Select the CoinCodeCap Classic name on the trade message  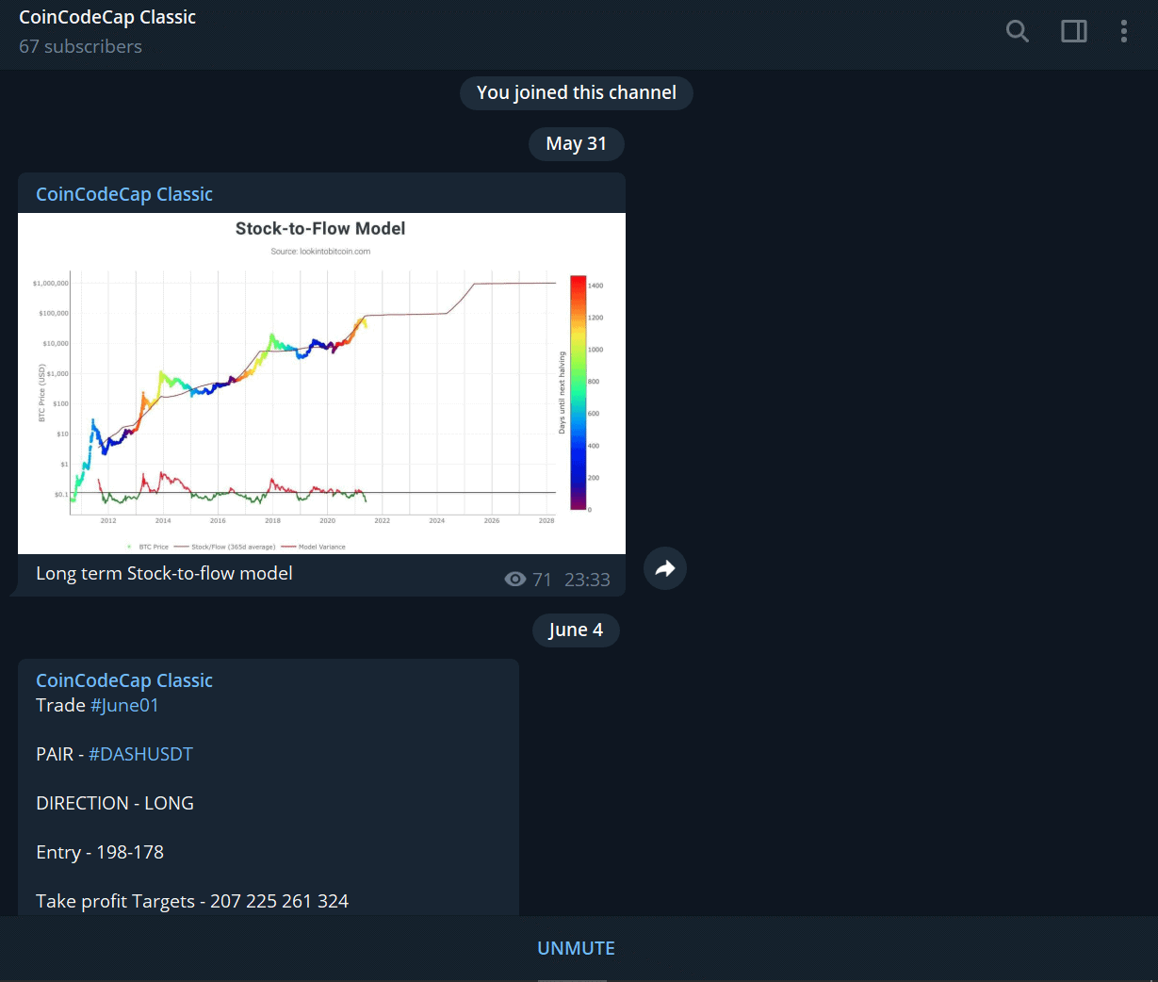[123, 679]
